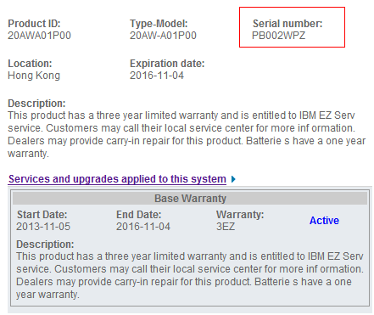The image size is (374, 315).
Task: Select the serial number PB002WPZ
Action: (x=278, y=36)
